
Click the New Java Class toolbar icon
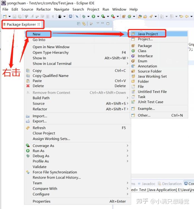129,16
